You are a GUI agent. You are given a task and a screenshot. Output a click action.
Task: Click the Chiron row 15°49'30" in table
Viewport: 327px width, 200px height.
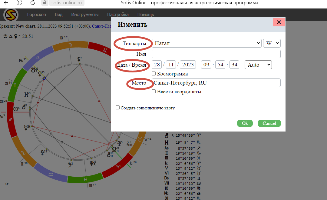click(x=183, y=135)
